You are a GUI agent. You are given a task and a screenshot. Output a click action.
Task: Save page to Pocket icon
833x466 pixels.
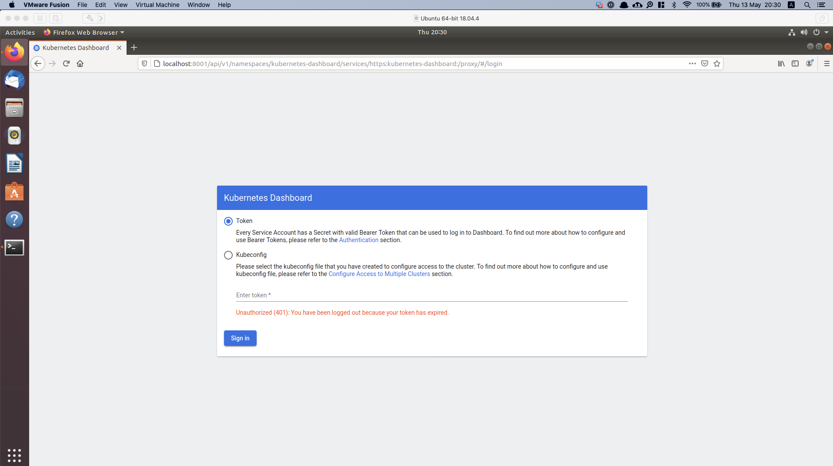coord(705,63)
